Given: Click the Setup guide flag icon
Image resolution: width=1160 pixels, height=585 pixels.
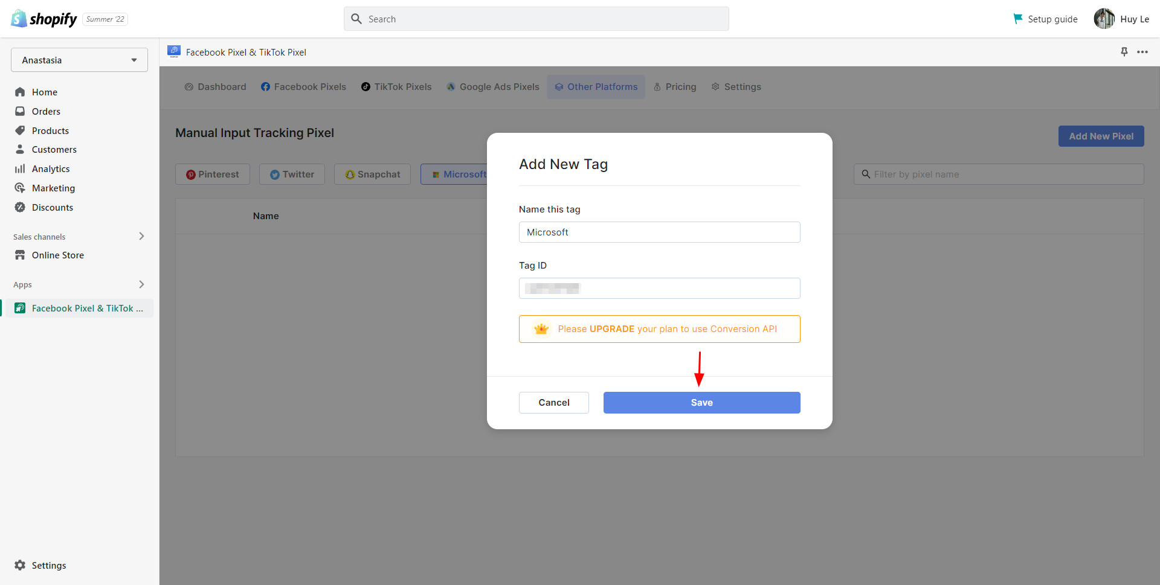Looking at the screenshot, I should click(x=1018, y=19).
